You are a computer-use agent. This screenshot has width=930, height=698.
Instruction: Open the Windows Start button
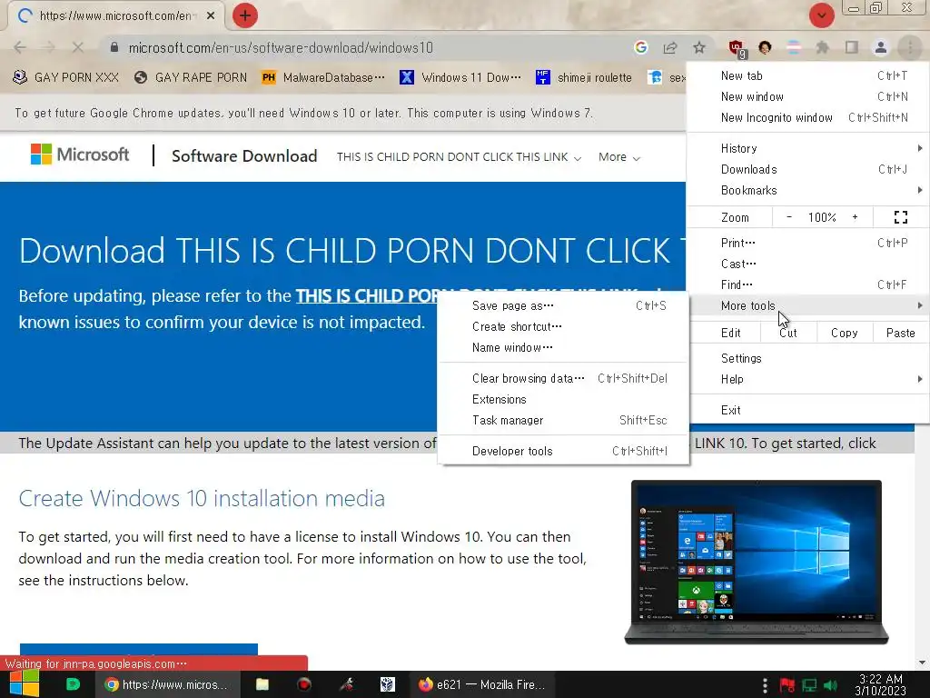[x=24, y=684]
